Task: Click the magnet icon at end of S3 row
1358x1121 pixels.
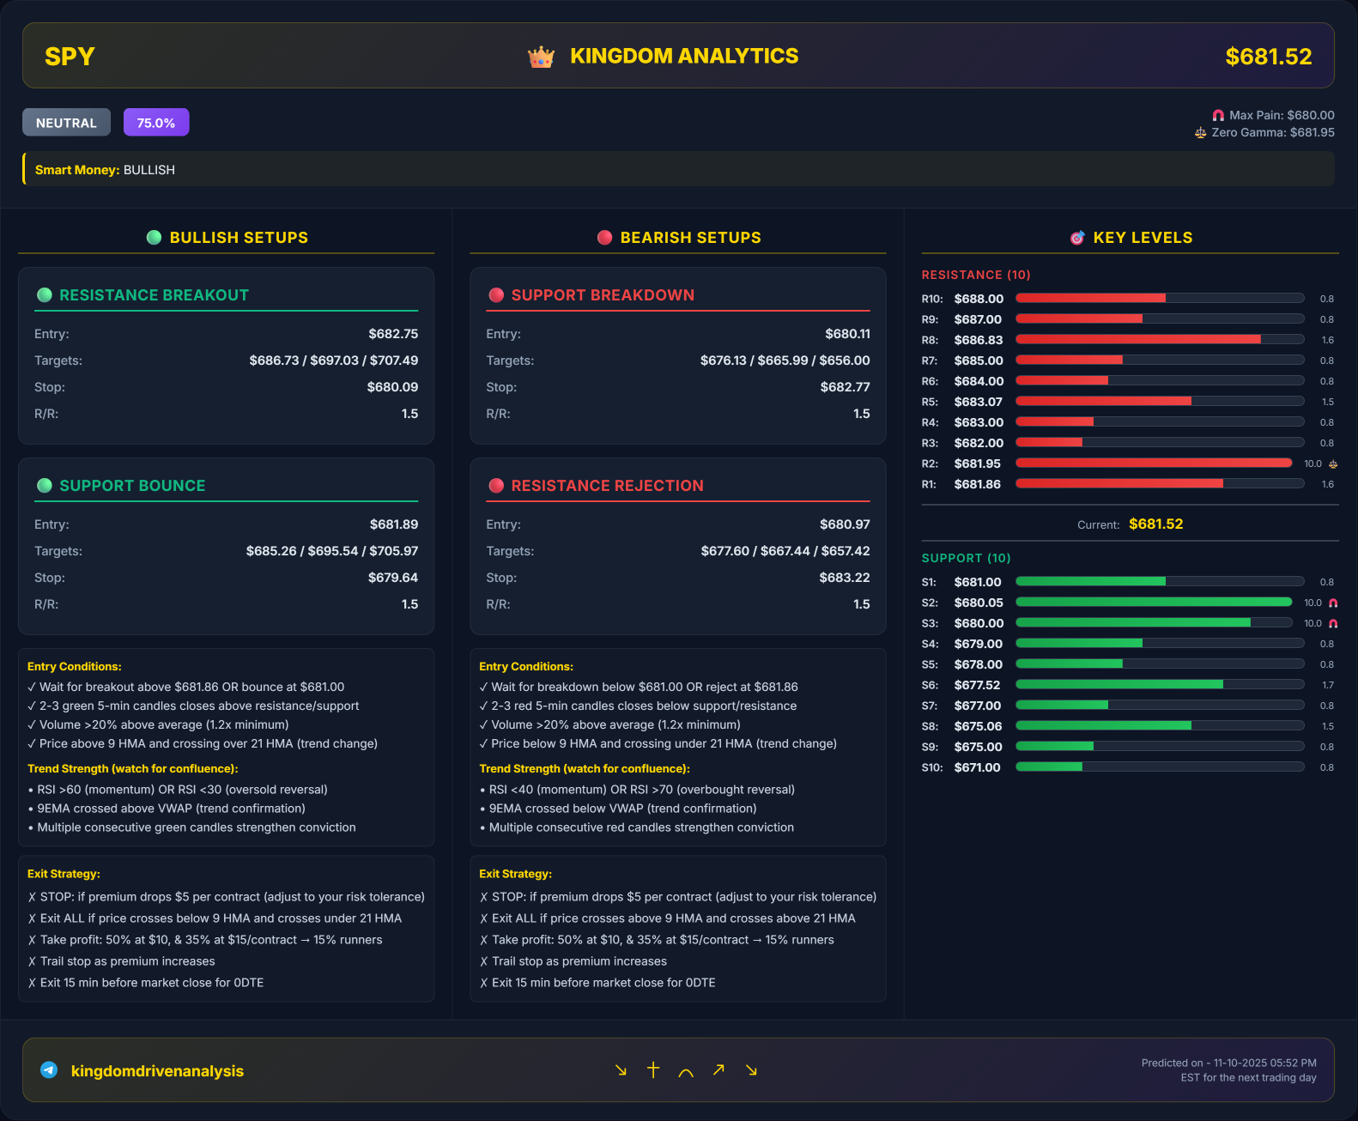Action: pyautogui.click(x=1333, y=623)
